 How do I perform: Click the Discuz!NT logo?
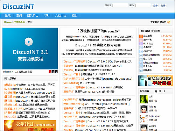click(19, 6)
